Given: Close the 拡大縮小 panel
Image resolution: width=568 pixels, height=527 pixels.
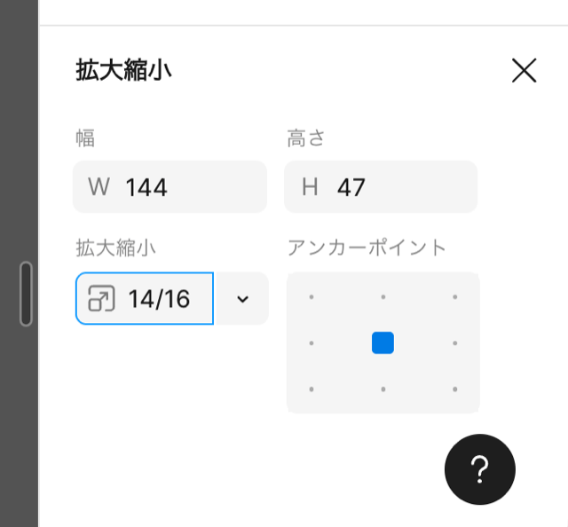Looking at the screenshot, I should tap(524, 71).
